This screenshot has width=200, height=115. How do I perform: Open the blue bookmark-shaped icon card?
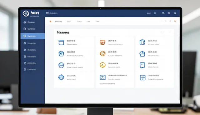(x=142, y=65)
